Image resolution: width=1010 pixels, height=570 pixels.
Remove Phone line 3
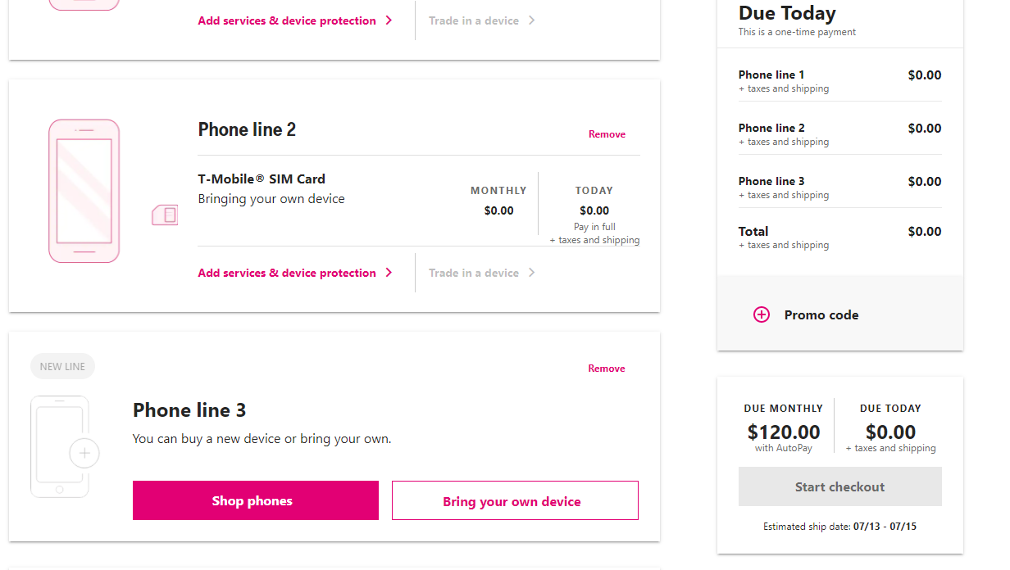(607, 369)
